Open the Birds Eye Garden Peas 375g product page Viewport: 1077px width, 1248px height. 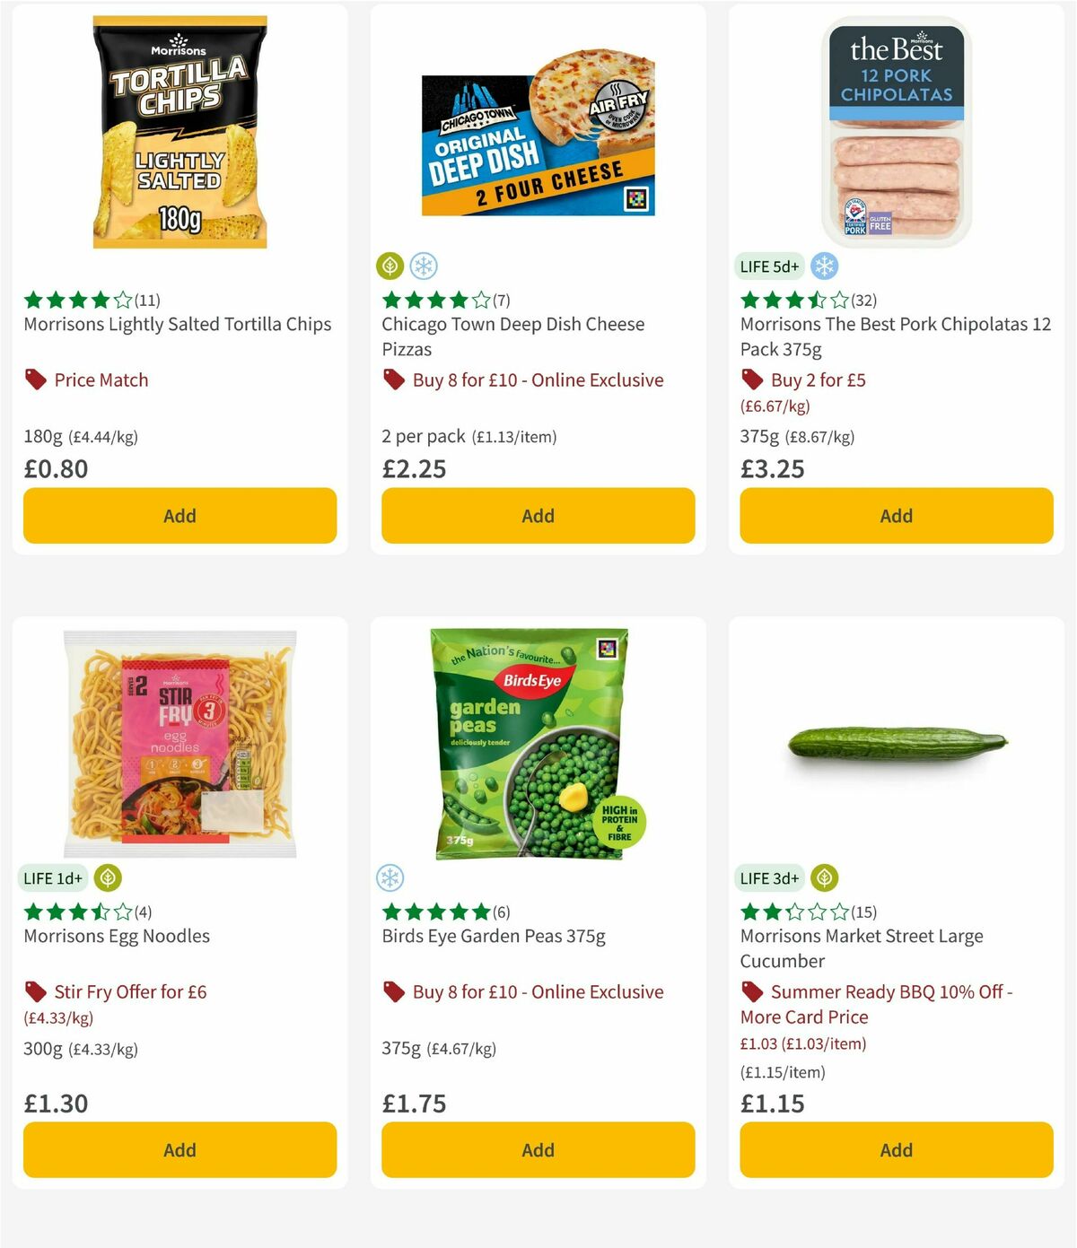492,936
